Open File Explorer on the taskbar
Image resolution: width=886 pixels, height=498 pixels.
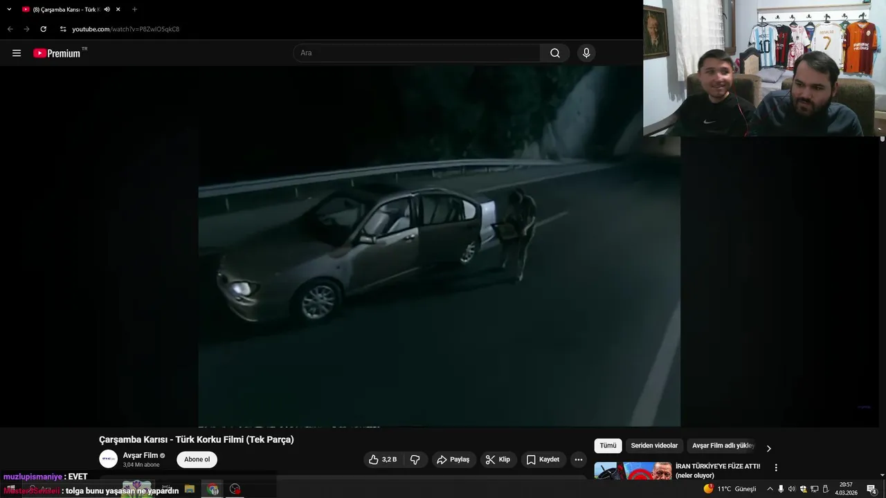pyautogui.click(x=190, y=489)
